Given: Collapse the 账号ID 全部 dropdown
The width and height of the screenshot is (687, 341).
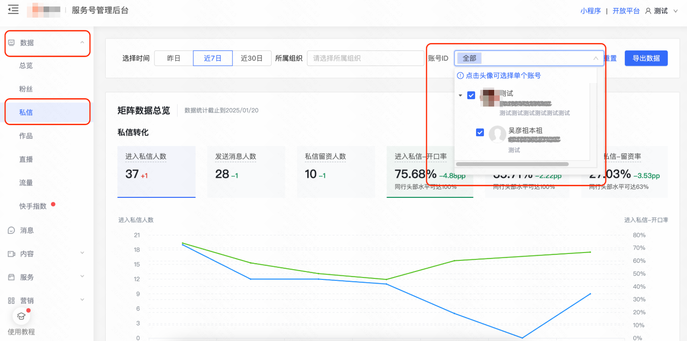Looking at the screenshot, I should [x=596, y=58].
